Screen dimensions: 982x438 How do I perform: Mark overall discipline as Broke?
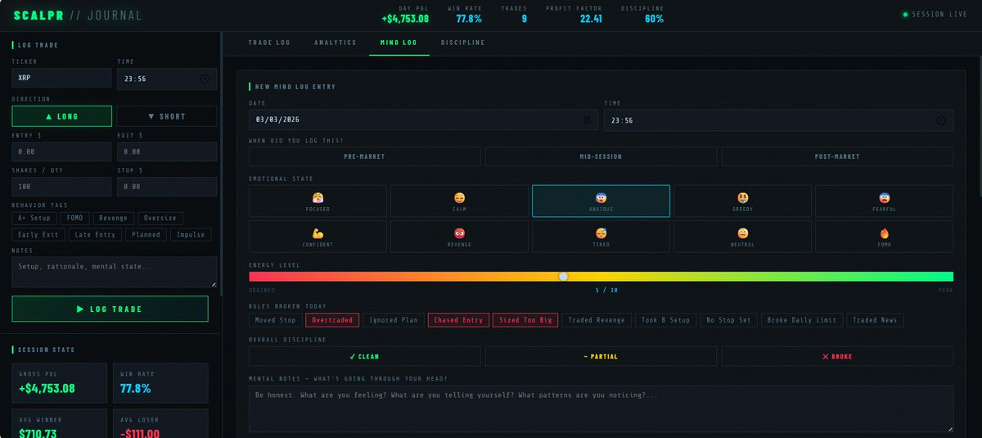[x=837, y=356]
